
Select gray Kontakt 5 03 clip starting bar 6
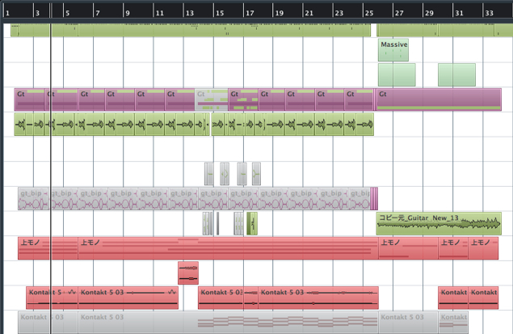click(x=228, y=323)
